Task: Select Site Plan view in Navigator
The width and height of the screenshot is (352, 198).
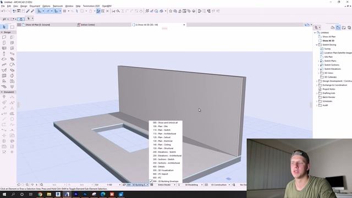Action: click(x=328, y=57)
